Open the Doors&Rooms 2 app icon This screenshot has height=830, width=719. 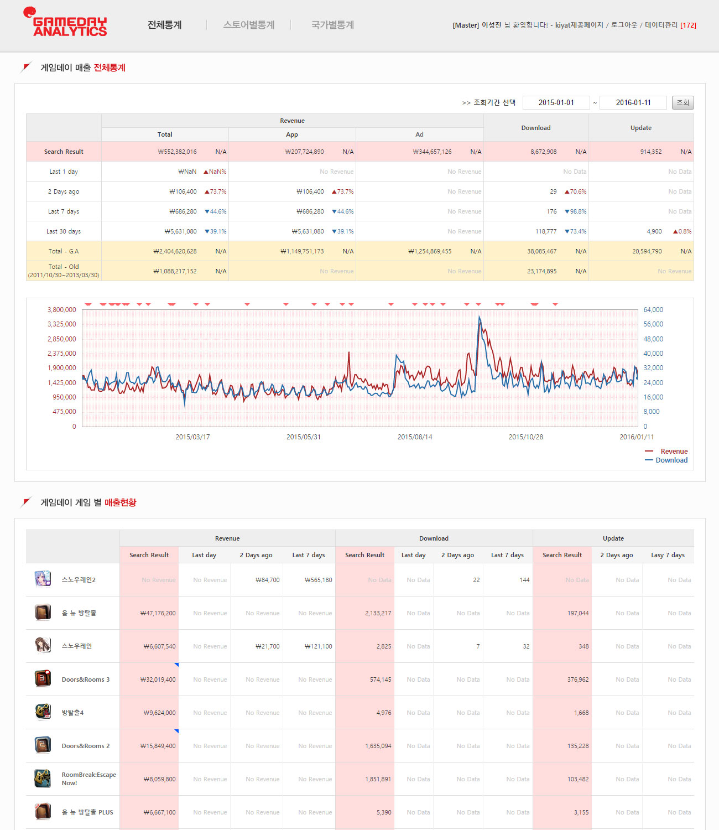tap(43, 745)
